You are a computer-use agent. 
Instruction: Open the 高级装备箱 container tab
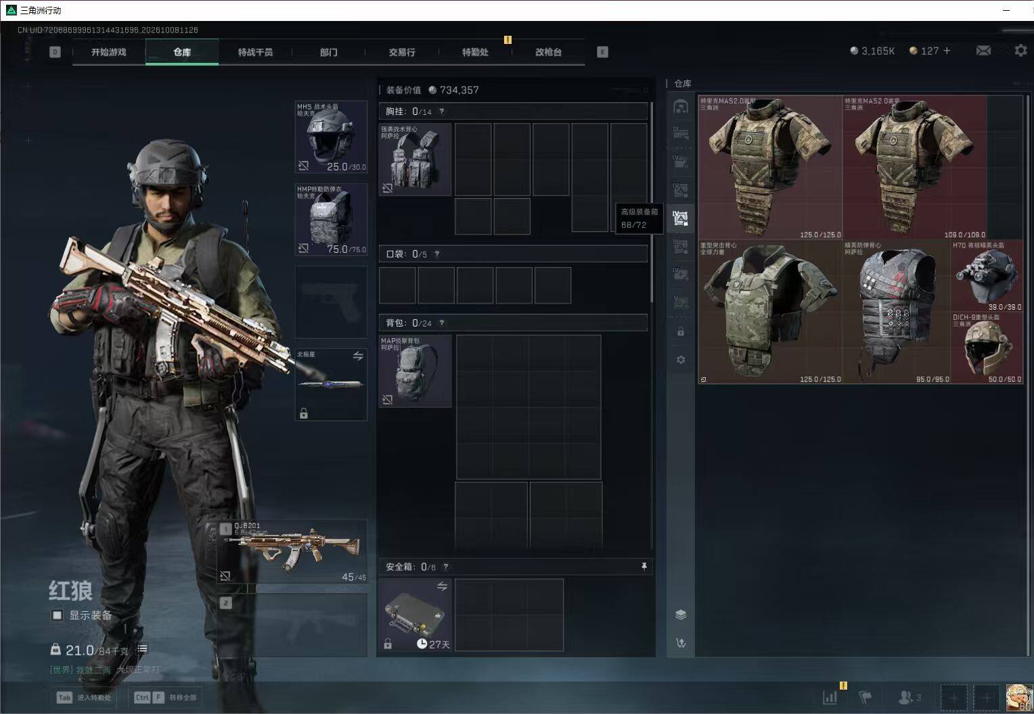click(681, 218)
